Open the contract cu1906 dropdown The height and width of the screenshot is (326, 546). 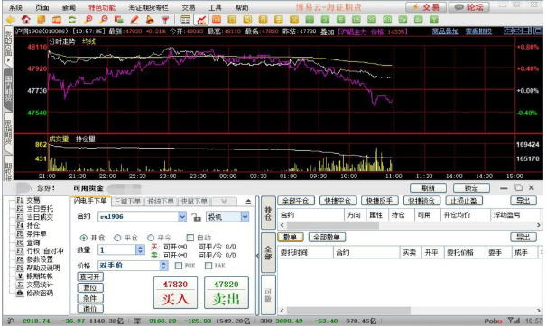(x=182, y=216)
